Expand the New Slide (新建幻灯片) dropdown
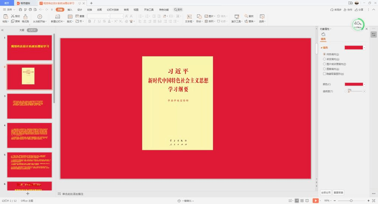 pos(57,21)
